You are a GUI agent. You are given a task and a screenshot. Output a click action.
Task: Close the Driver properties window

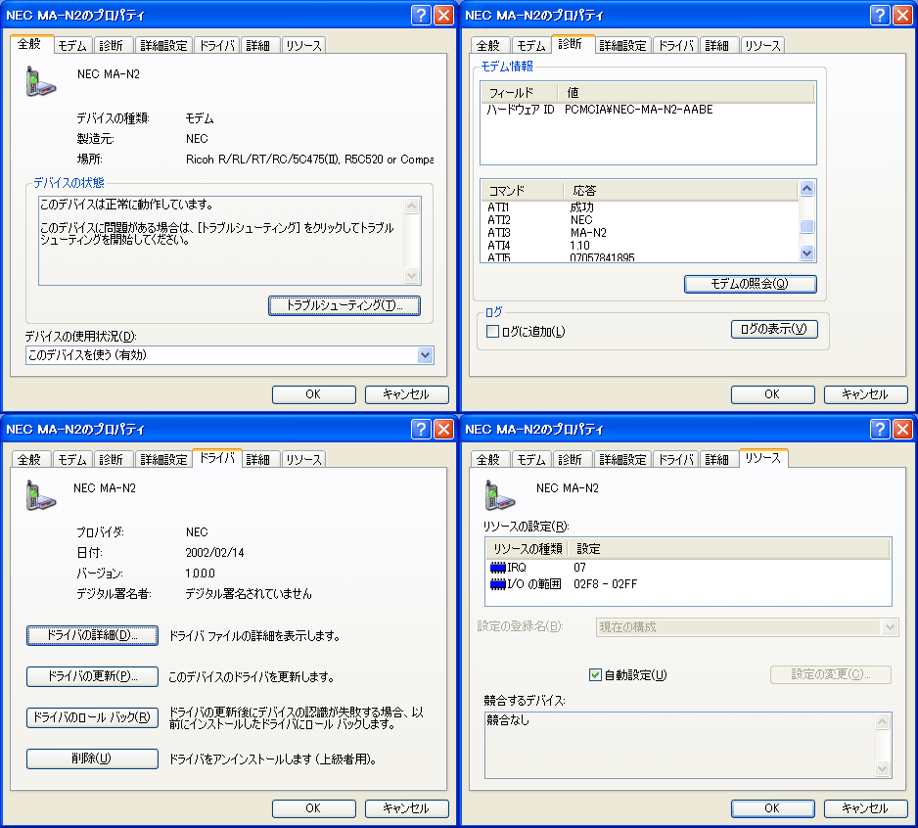(x=443, y=429)
